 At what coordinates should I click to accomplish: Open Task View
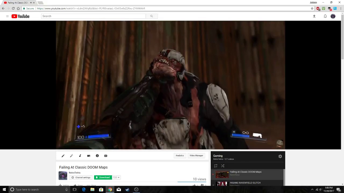click(x=74, y=190)
